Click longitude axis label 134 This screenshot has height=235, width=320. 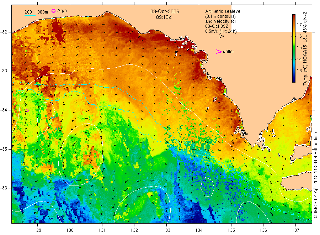coord(199,230)
